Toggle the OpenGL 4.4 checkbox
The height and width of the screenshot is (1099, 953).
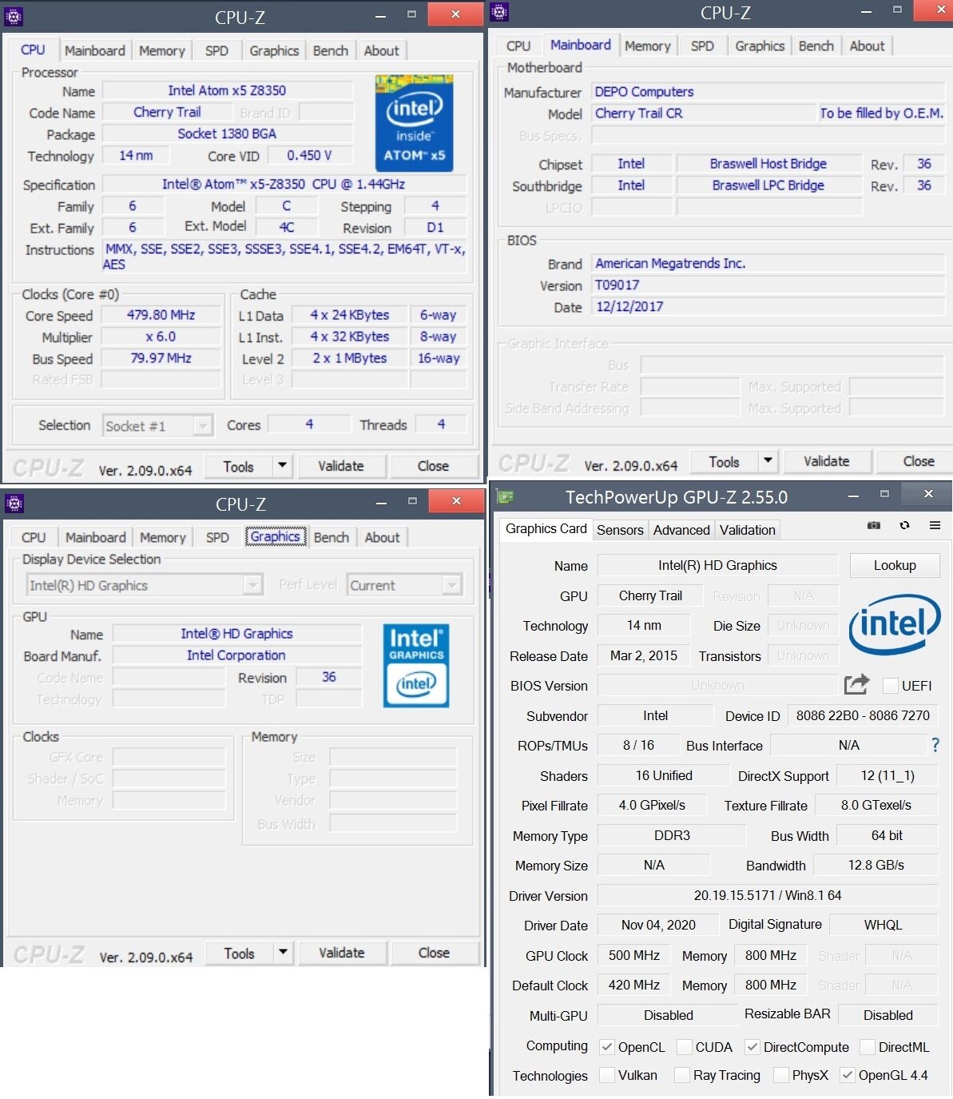pyautogui.click(x=848, y=1075)
